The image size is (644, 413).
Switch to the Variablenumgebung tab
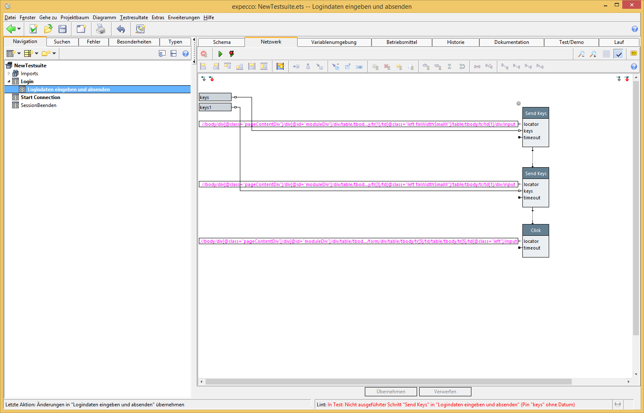click(x=333, y=42)
